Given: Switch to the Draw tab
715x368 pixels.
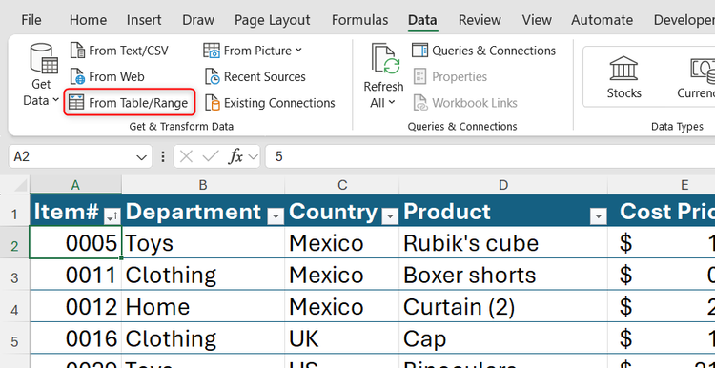Looking at the screenshot, I should [198, 20].
